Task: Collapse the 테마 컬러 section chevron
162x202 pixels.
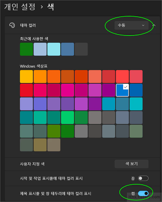Action: click(x=154, y=25)
